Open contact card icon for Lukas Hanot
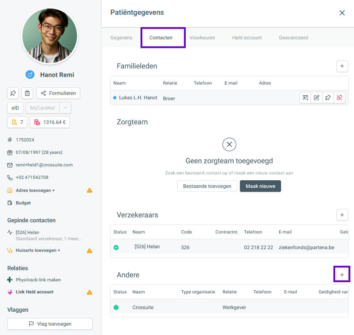This screenshot has width=354, height=335. coord(305,98)
